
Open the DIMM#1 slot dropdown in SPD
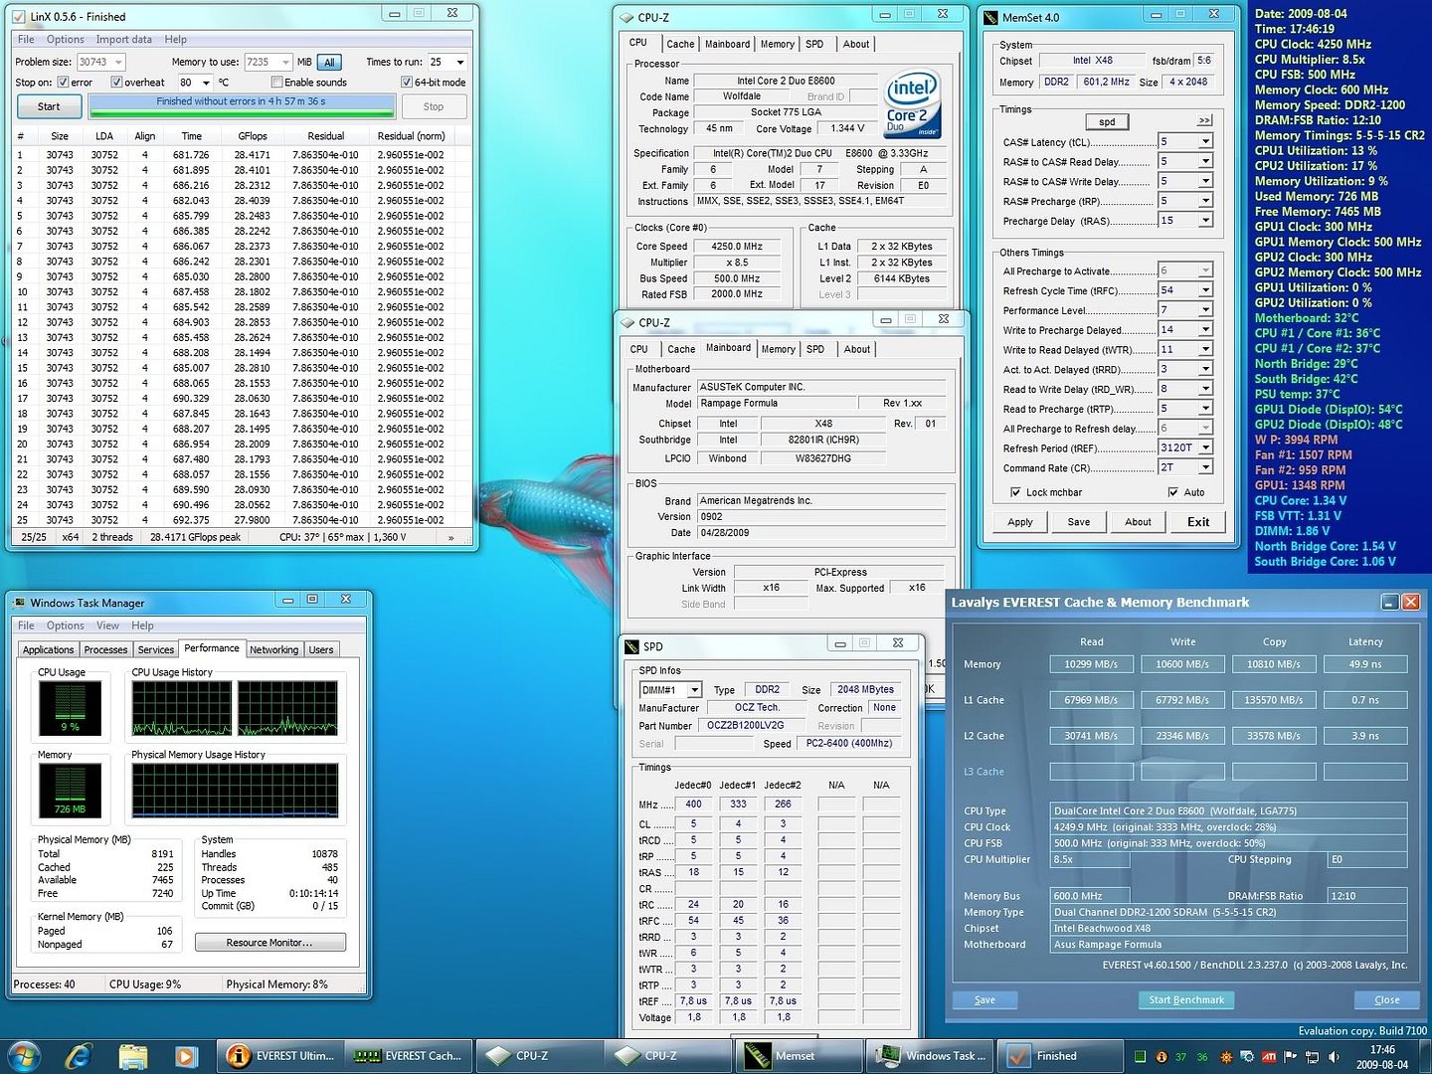(x=695, y=690)
